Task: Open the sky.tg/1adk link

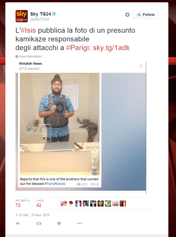Action: click(x=111, y=48)
